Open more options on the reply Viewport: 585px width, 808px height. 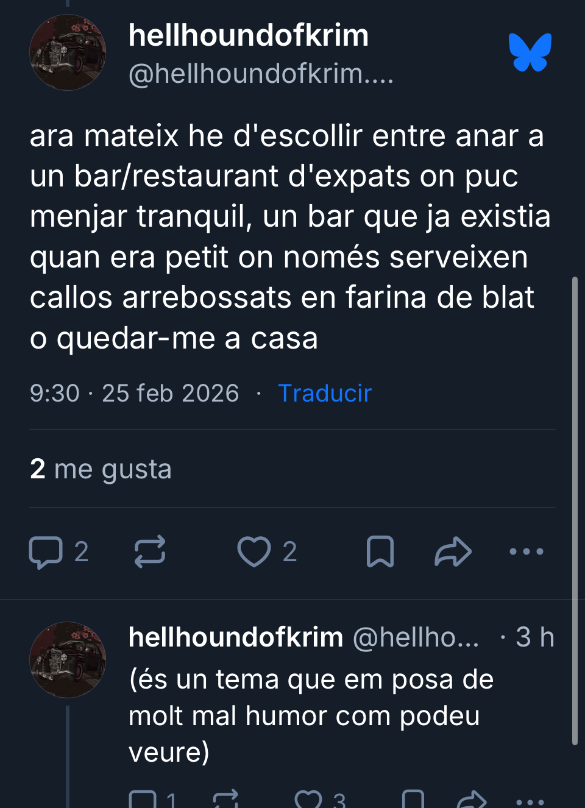tap(530, 801)
